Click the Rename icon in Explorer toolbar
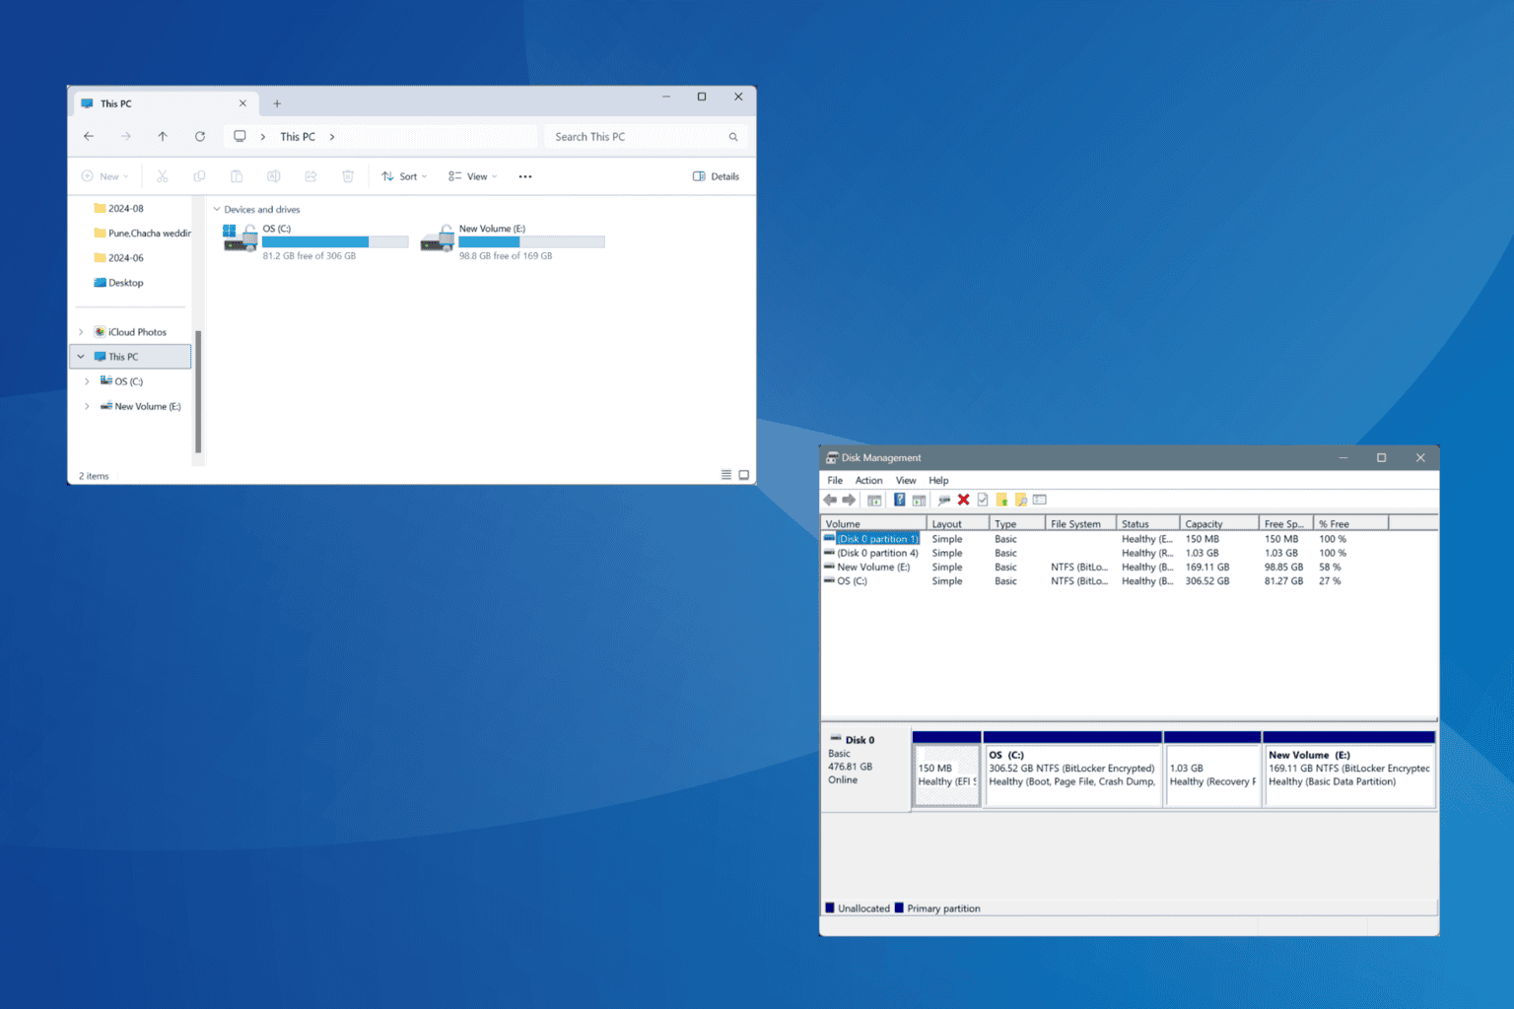Image resolution: width=1514 pixels, height=1009 pixels. (274, 176)
